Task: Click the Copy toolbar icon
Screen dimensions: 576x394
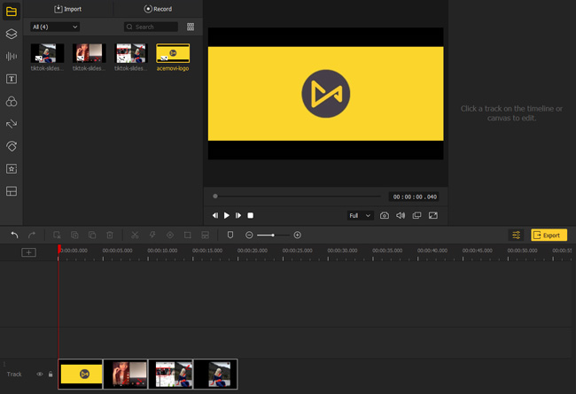Action: pos(74,235)
